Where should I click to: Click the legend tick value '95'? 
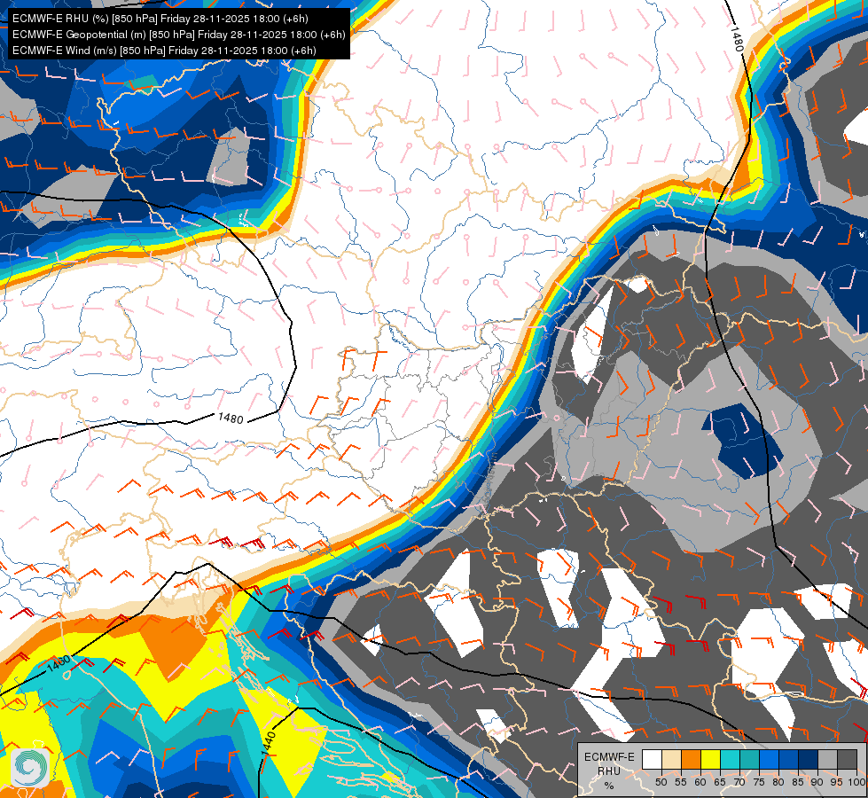point(837,783)
